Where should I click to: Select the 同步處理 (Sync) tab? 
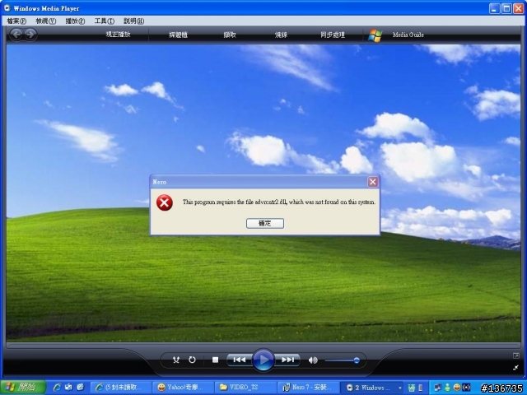(x=333, y=35)
